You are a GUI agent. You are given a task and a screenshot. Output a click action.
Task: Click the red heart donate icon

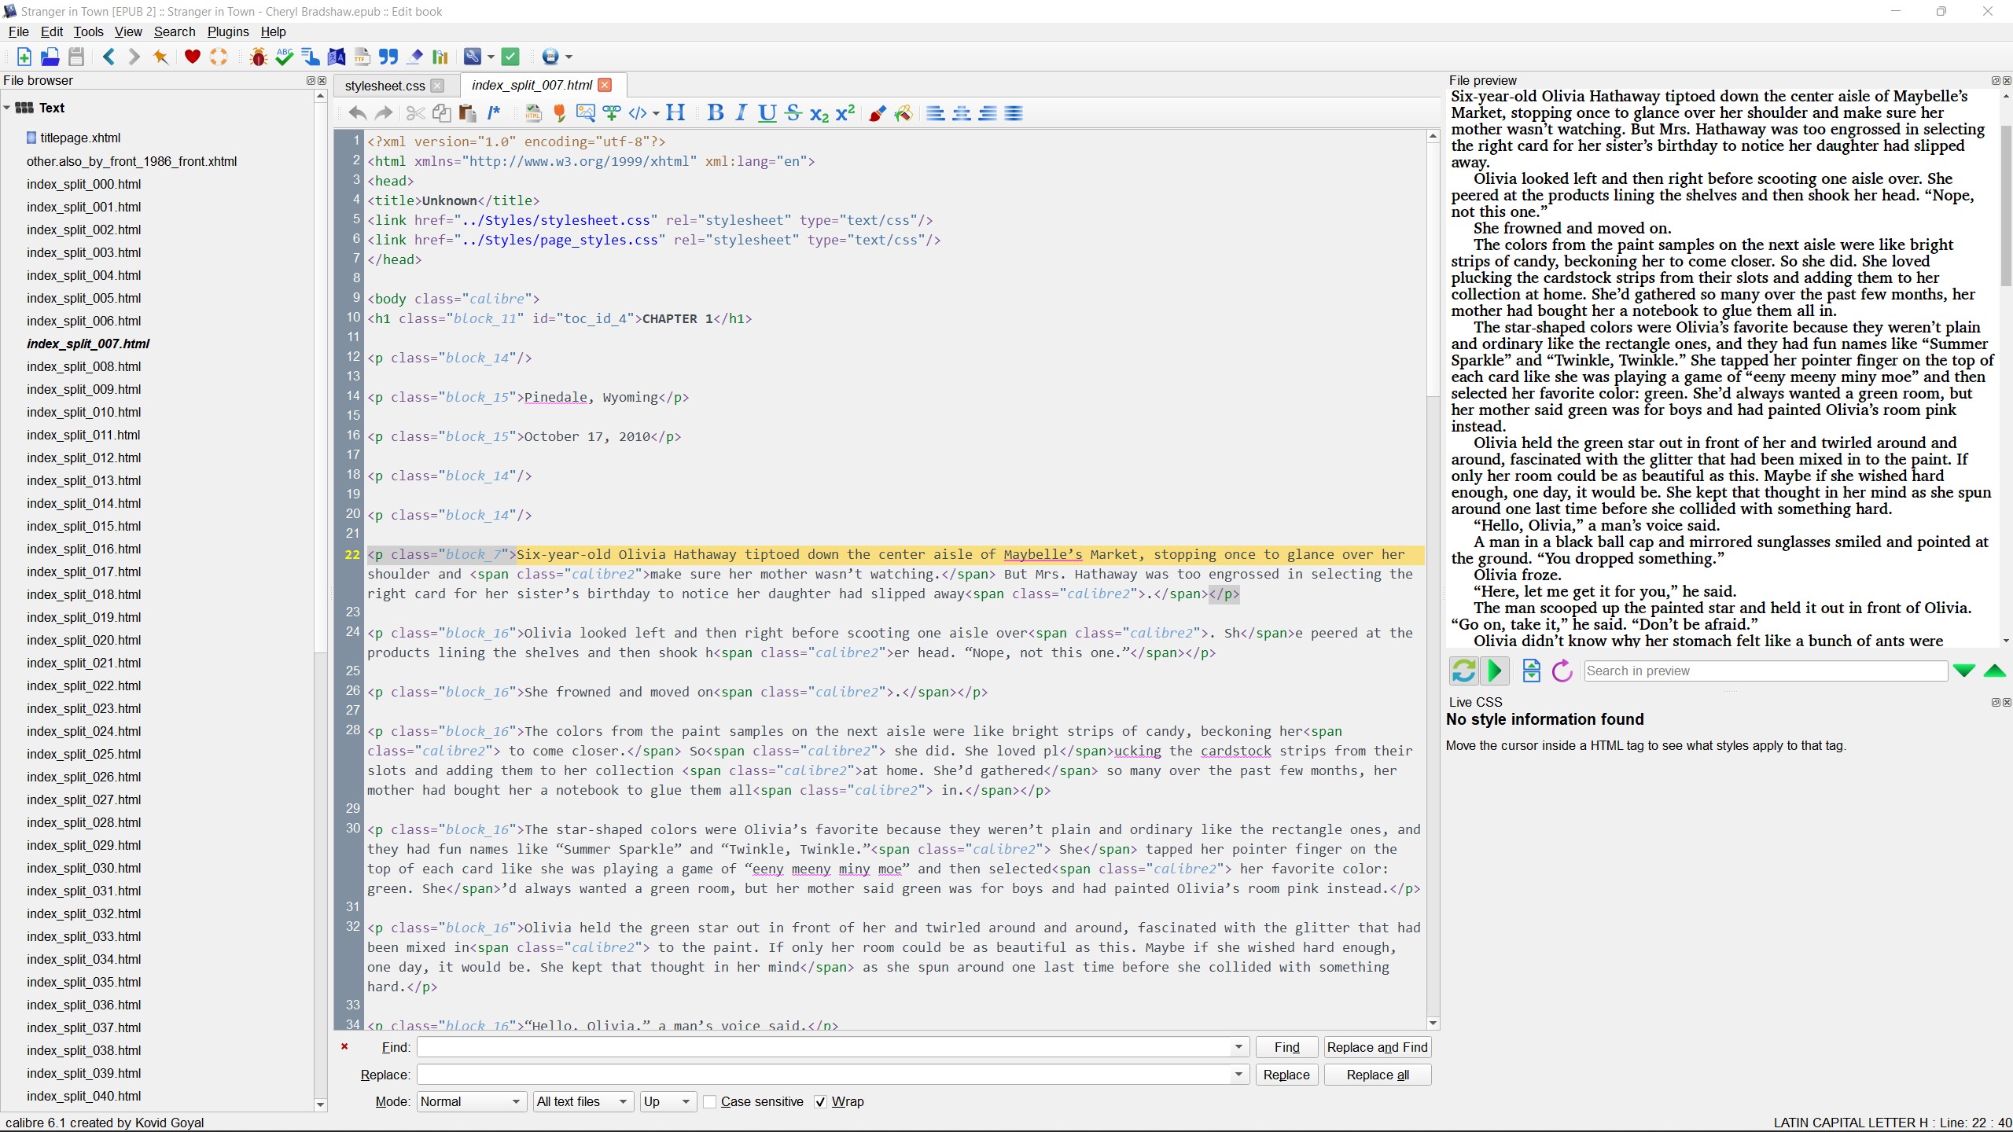point(192,57)
